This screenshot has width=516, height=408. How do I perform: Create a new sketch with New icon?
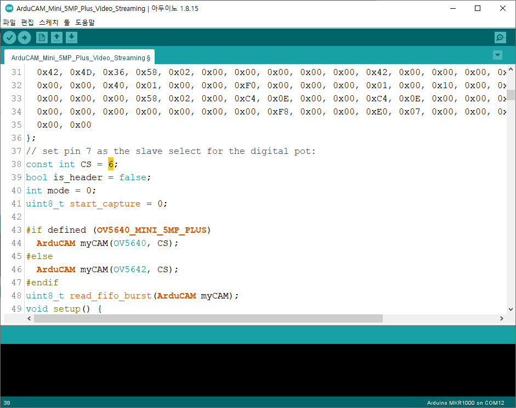click(x=42, y=38)
